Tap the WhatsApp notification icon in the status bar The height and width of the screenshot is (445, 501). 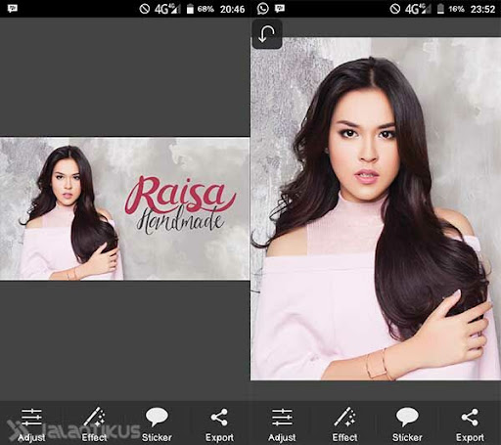coord(262,9)
